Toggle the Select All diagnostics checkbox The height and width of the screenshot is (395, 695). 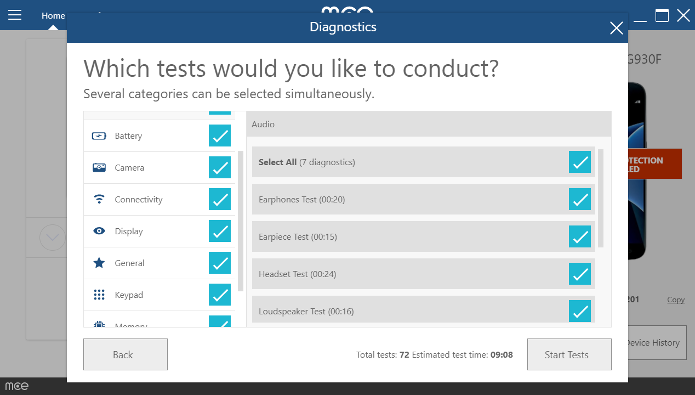tap(579, 162)
